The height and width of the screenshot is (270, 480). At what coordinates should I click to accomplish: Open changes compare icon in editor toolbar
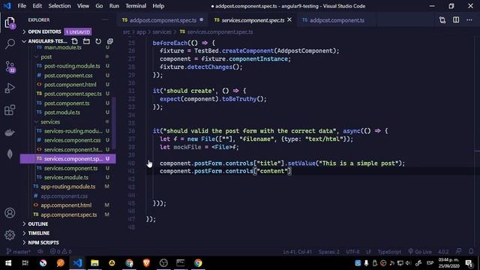pos(442,20)
